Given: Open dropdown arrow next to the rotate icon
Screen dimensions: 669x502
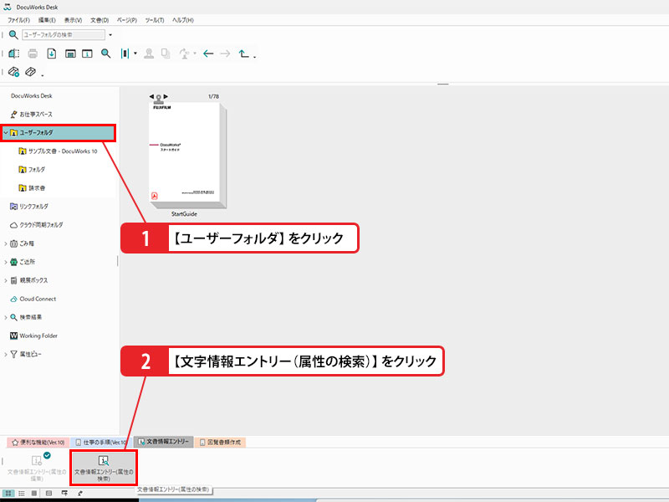Looking at the screenshot, I should [x=195, y=54].
